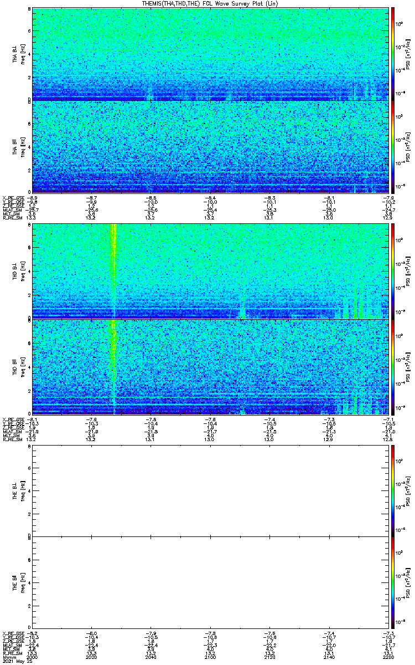The width and height of the screenshot is (415, 665).
Task: Click the PSD color bar beside THA B-parallel panel
Action: [393, 147]
